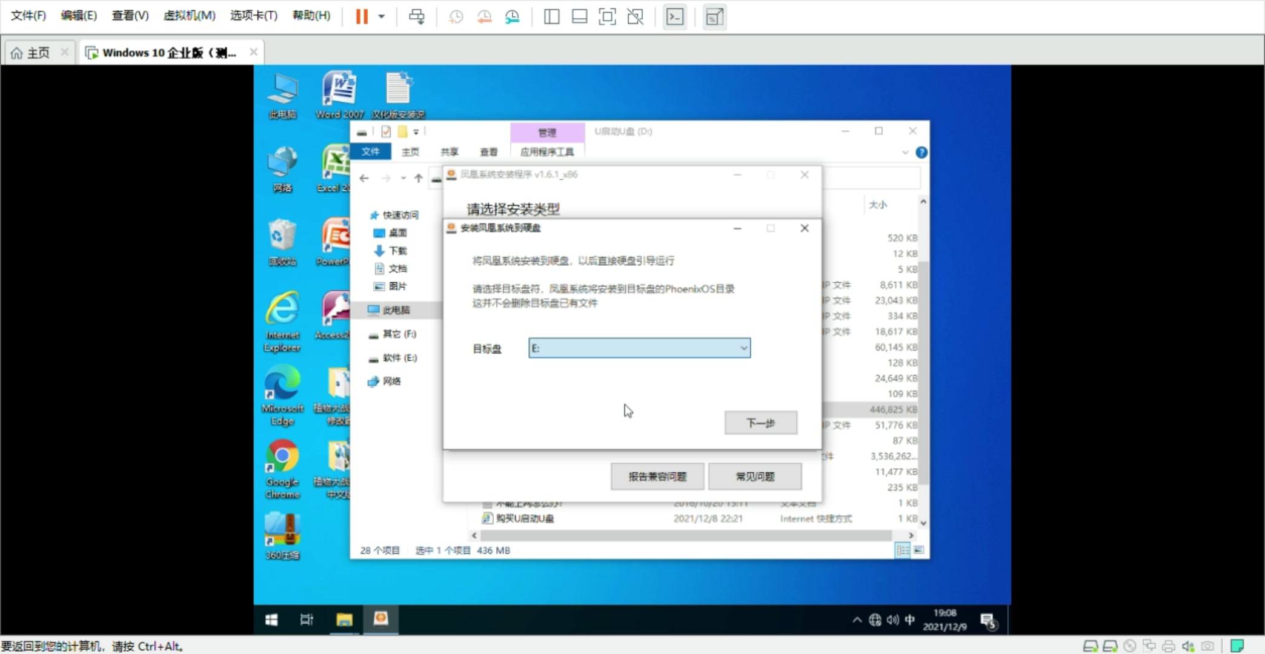1265x654 pixels.
Task: Send Ctrl+Alt+Del to the virtual machine
Action: 416,16
